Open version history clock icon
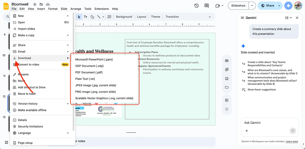 (x=196, y=6)
